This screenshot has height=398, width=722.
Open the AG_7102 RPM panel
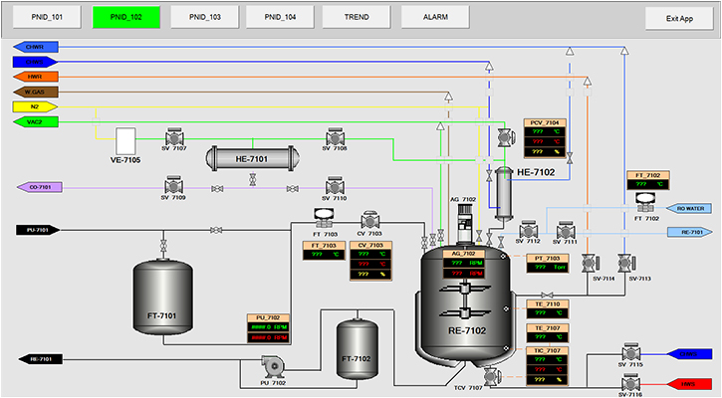click(463, 264)
